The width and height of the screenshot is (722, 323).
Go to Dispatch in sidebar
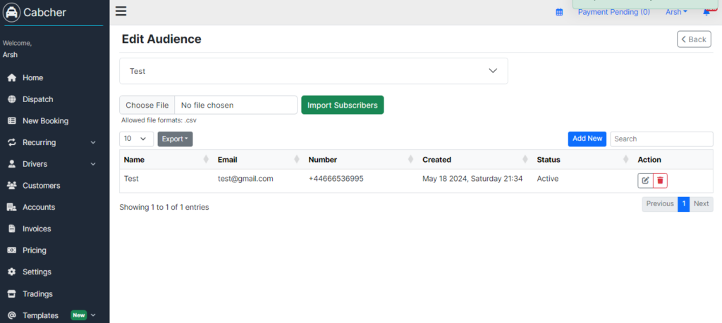pos(38,99)
